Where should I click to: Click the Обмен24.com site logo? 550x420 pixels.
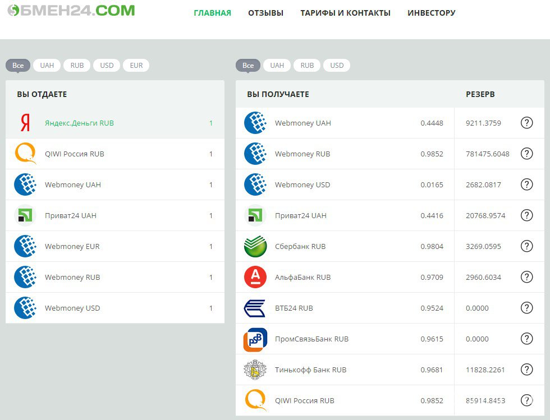coord(71,11)
